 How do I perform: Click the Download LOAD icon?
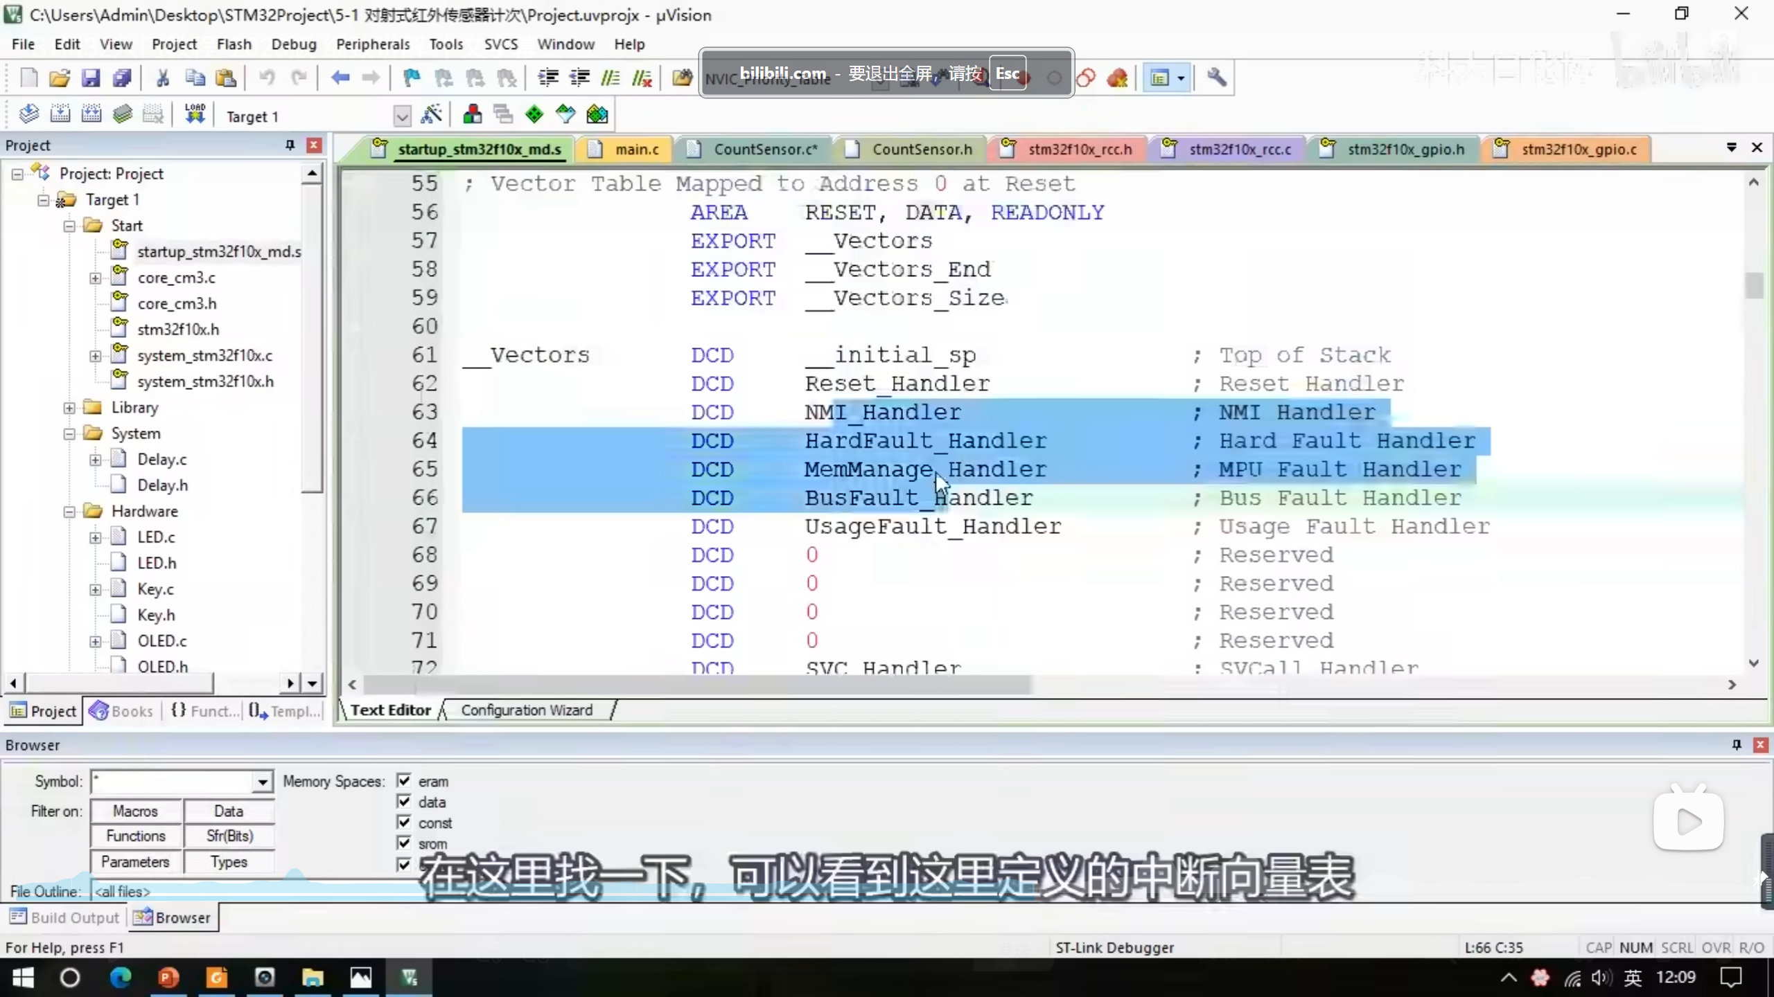coord(195,114)
